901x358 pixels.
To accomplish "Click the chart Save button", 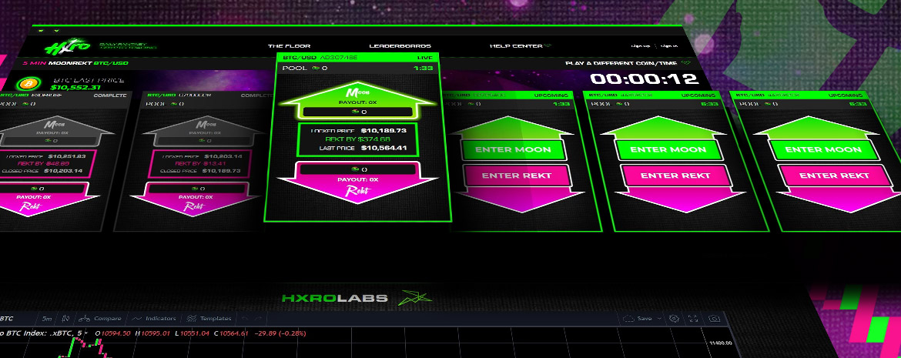I will pos(638,318).
